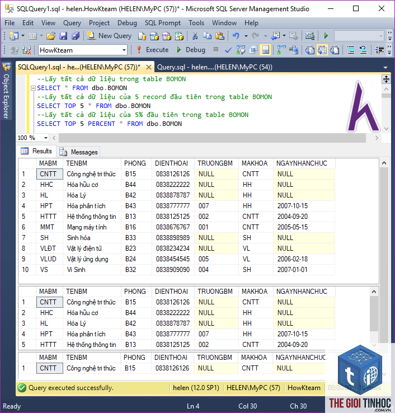Save the current query with the floppy disk icon
Viewport: 395px width, 413px height.
click(63, 36)
